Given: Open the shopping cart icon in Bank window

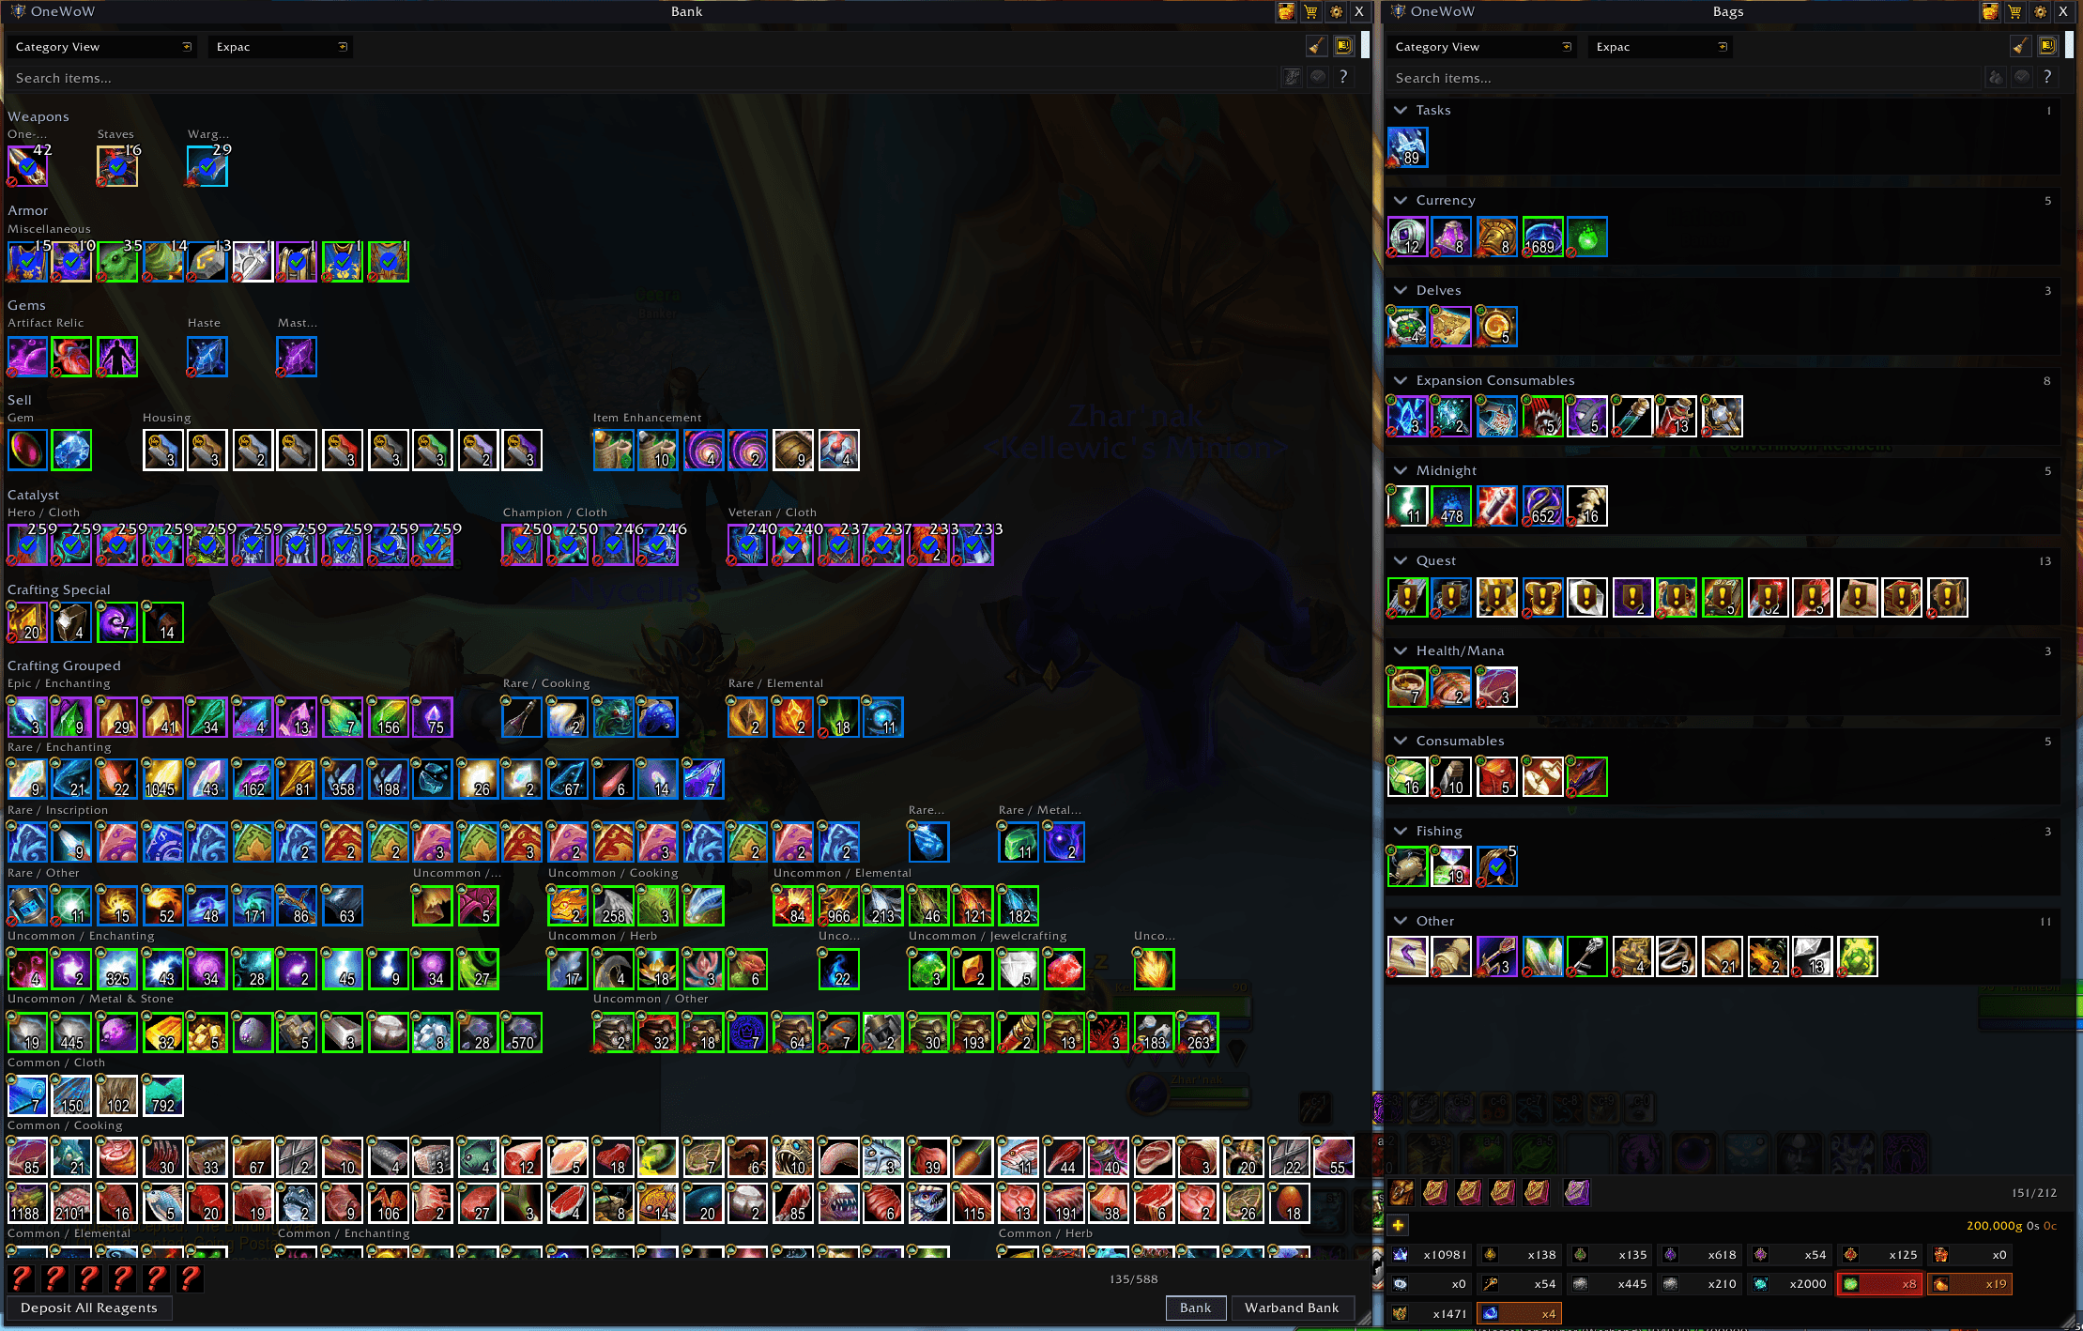Looking at the screenshot, I should pyautogui.click(x=1310, y=12).
